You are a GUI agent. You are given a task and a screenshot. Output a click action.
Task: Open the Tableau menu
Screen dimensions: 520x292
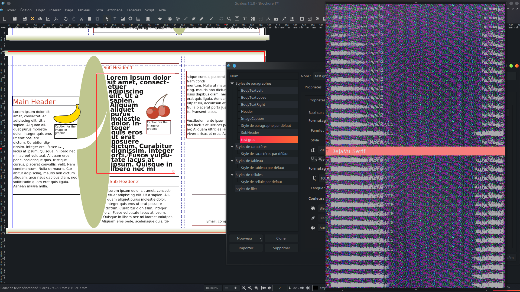[83, 10]
